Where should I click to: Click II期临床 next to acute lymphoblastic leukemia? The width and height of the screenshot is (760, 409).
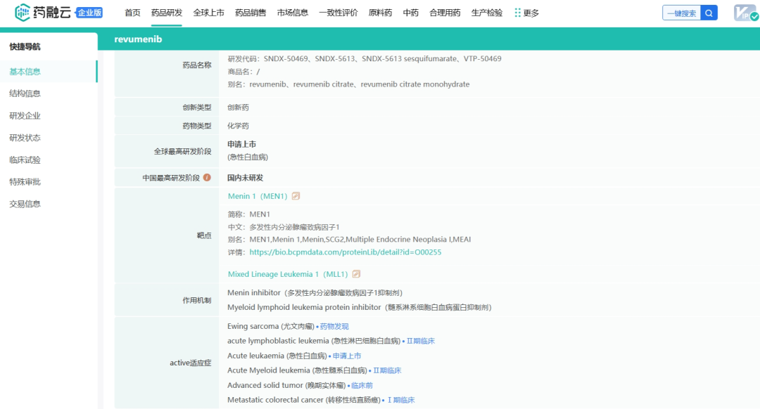(x=420, y=341)
